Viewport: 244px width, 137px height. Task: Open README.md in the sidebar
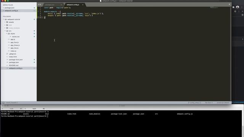(14, 65)
